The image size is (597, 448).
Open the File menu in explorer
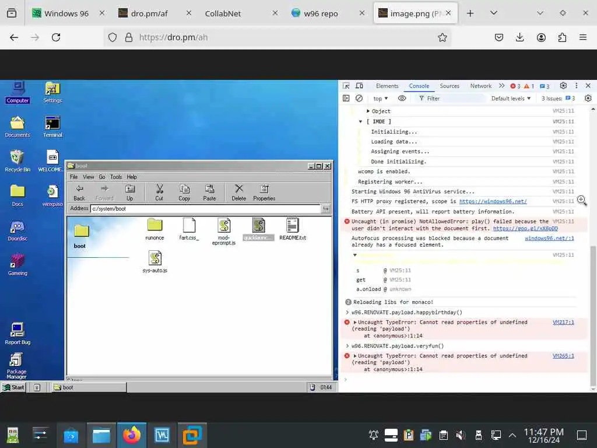(x=74, y=177)
